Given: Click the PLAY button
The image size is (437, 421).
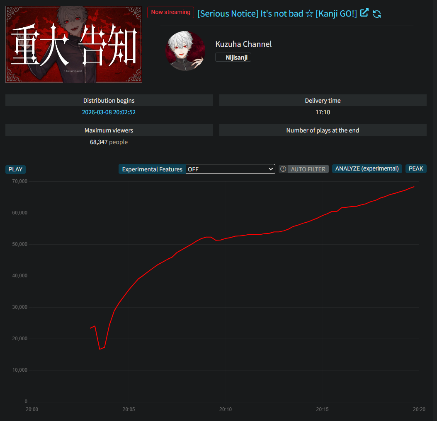Looking at the screenshot, I should point(15,169).
